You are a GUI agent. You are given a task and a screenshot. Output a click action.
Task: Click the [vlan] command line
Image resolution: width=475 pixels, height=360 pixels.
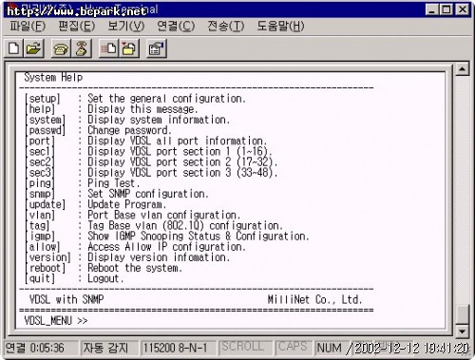pos(133,216)
